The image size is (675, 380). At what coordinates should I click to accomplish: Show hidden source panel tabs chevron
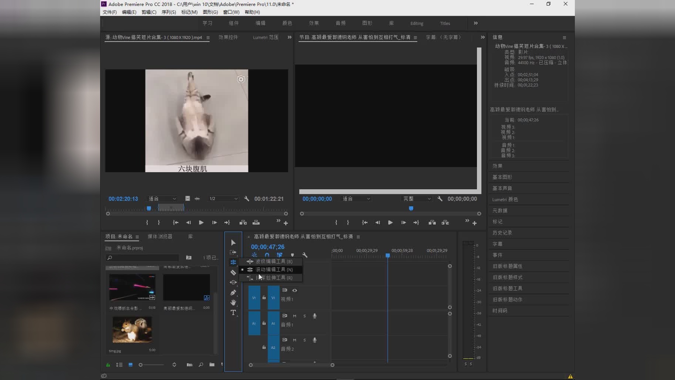tap(289, 37)
